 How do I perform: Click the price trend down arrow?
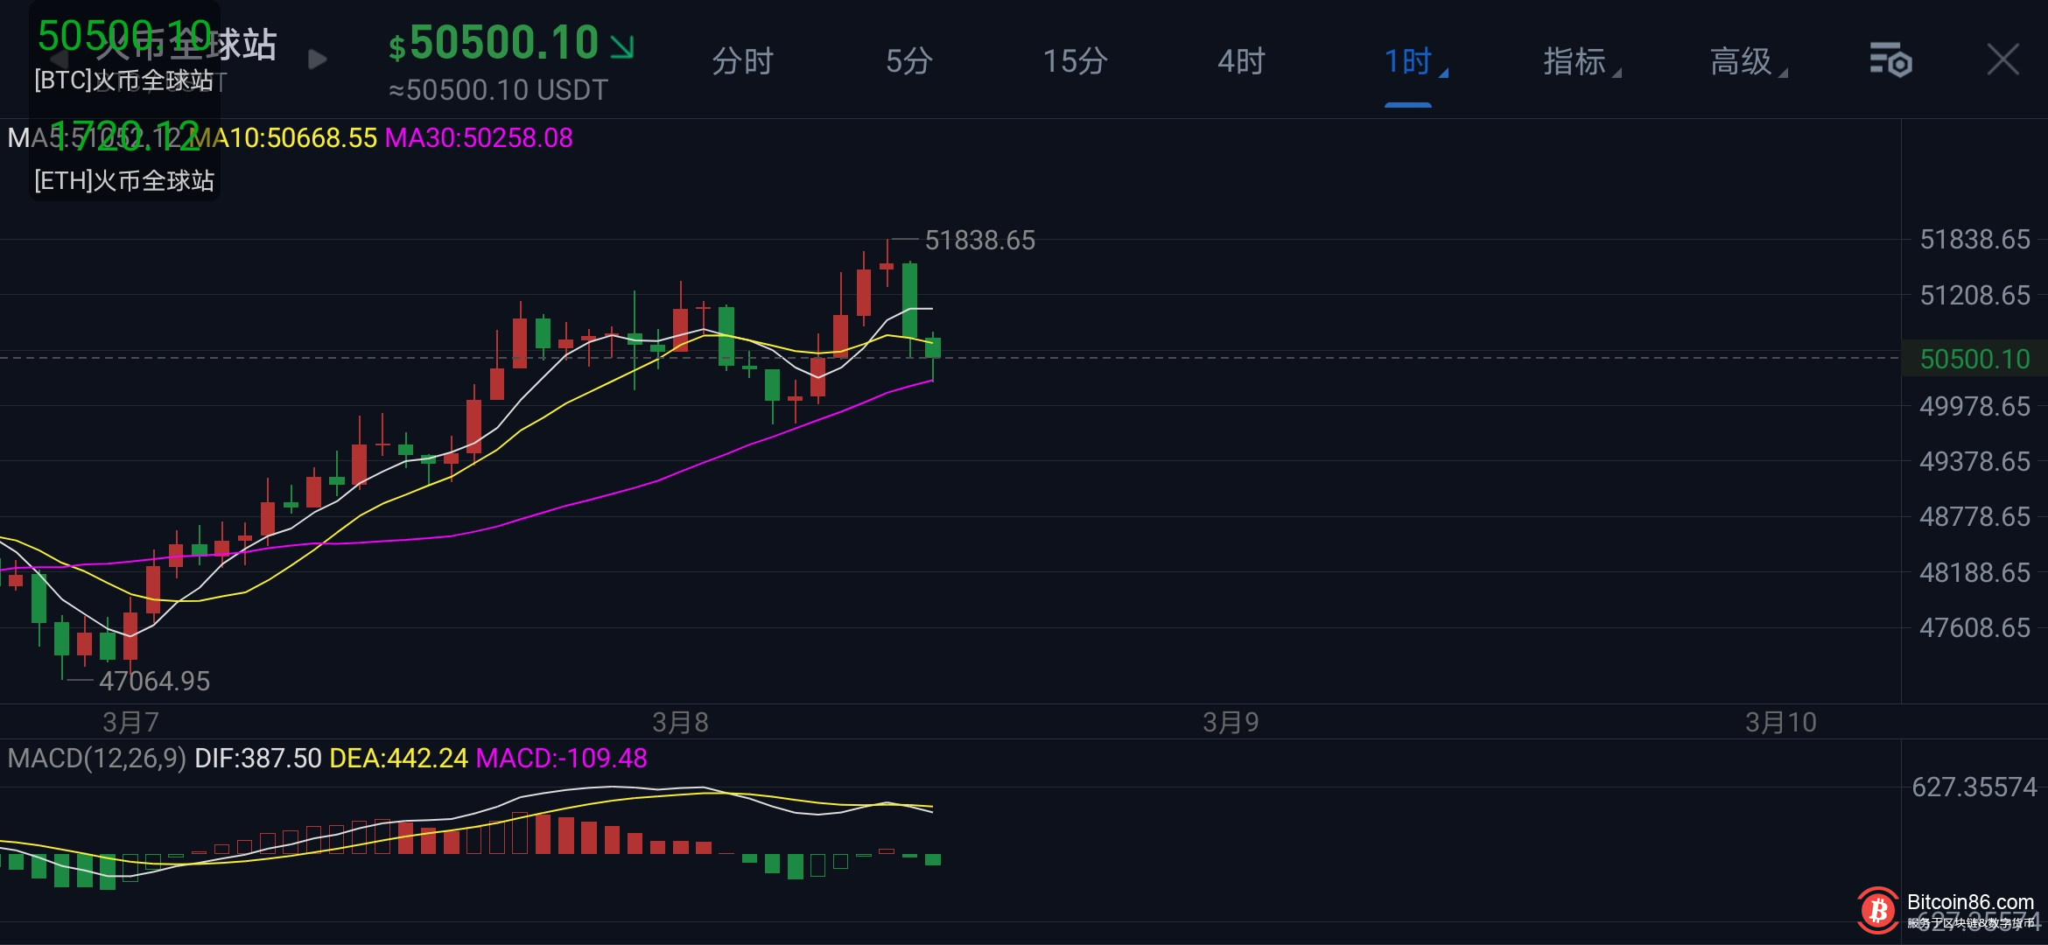tap(622, 46)
